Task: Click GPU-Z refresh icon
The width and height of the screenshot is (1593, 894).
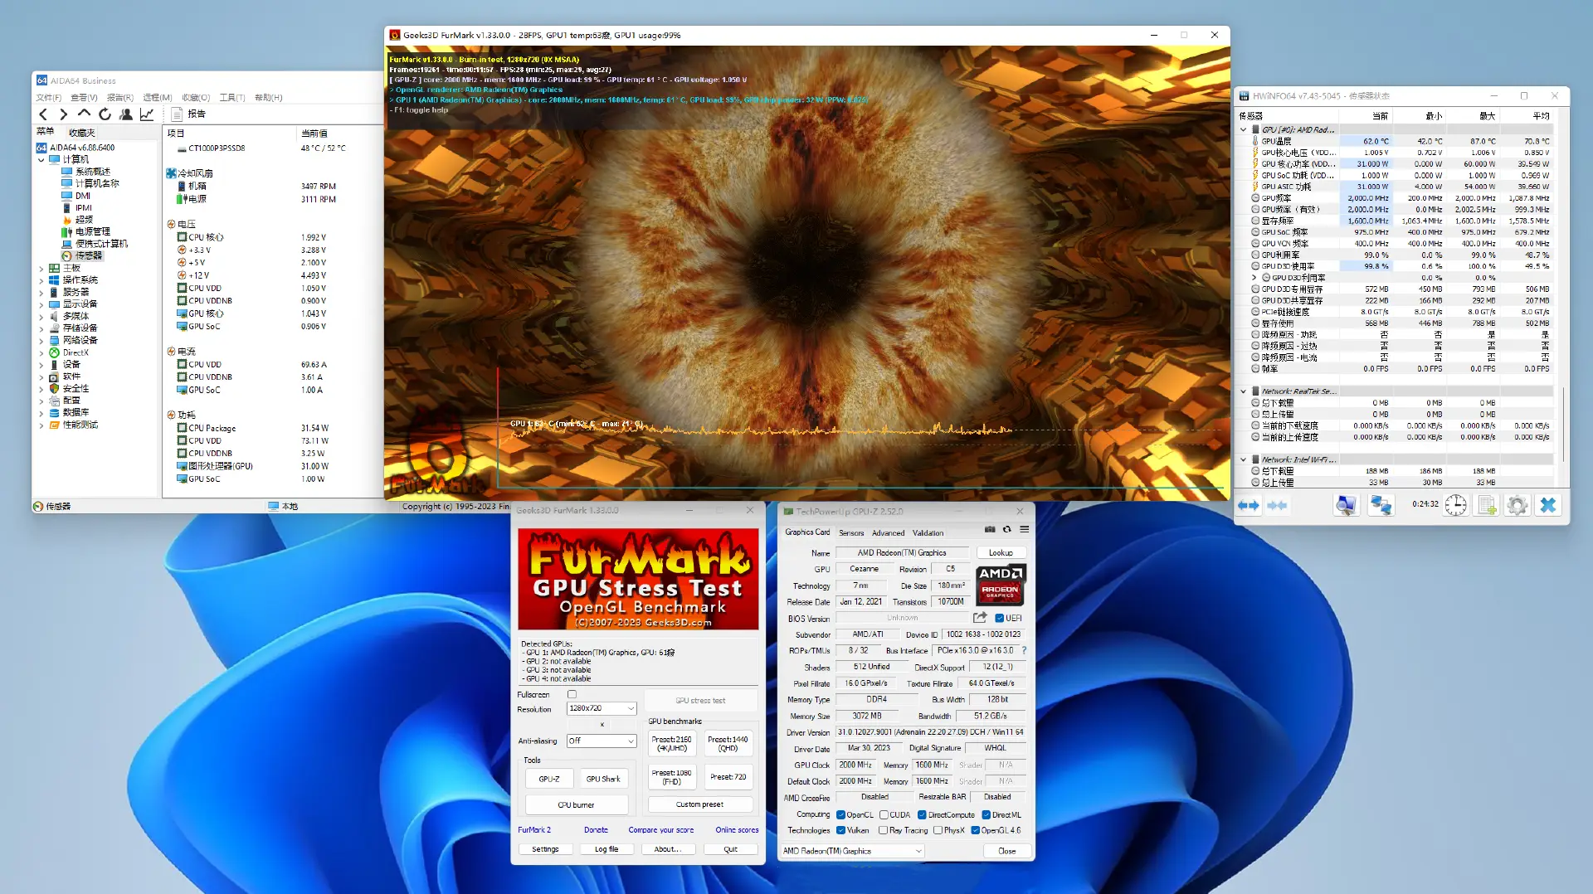Action: point(1007,529)
